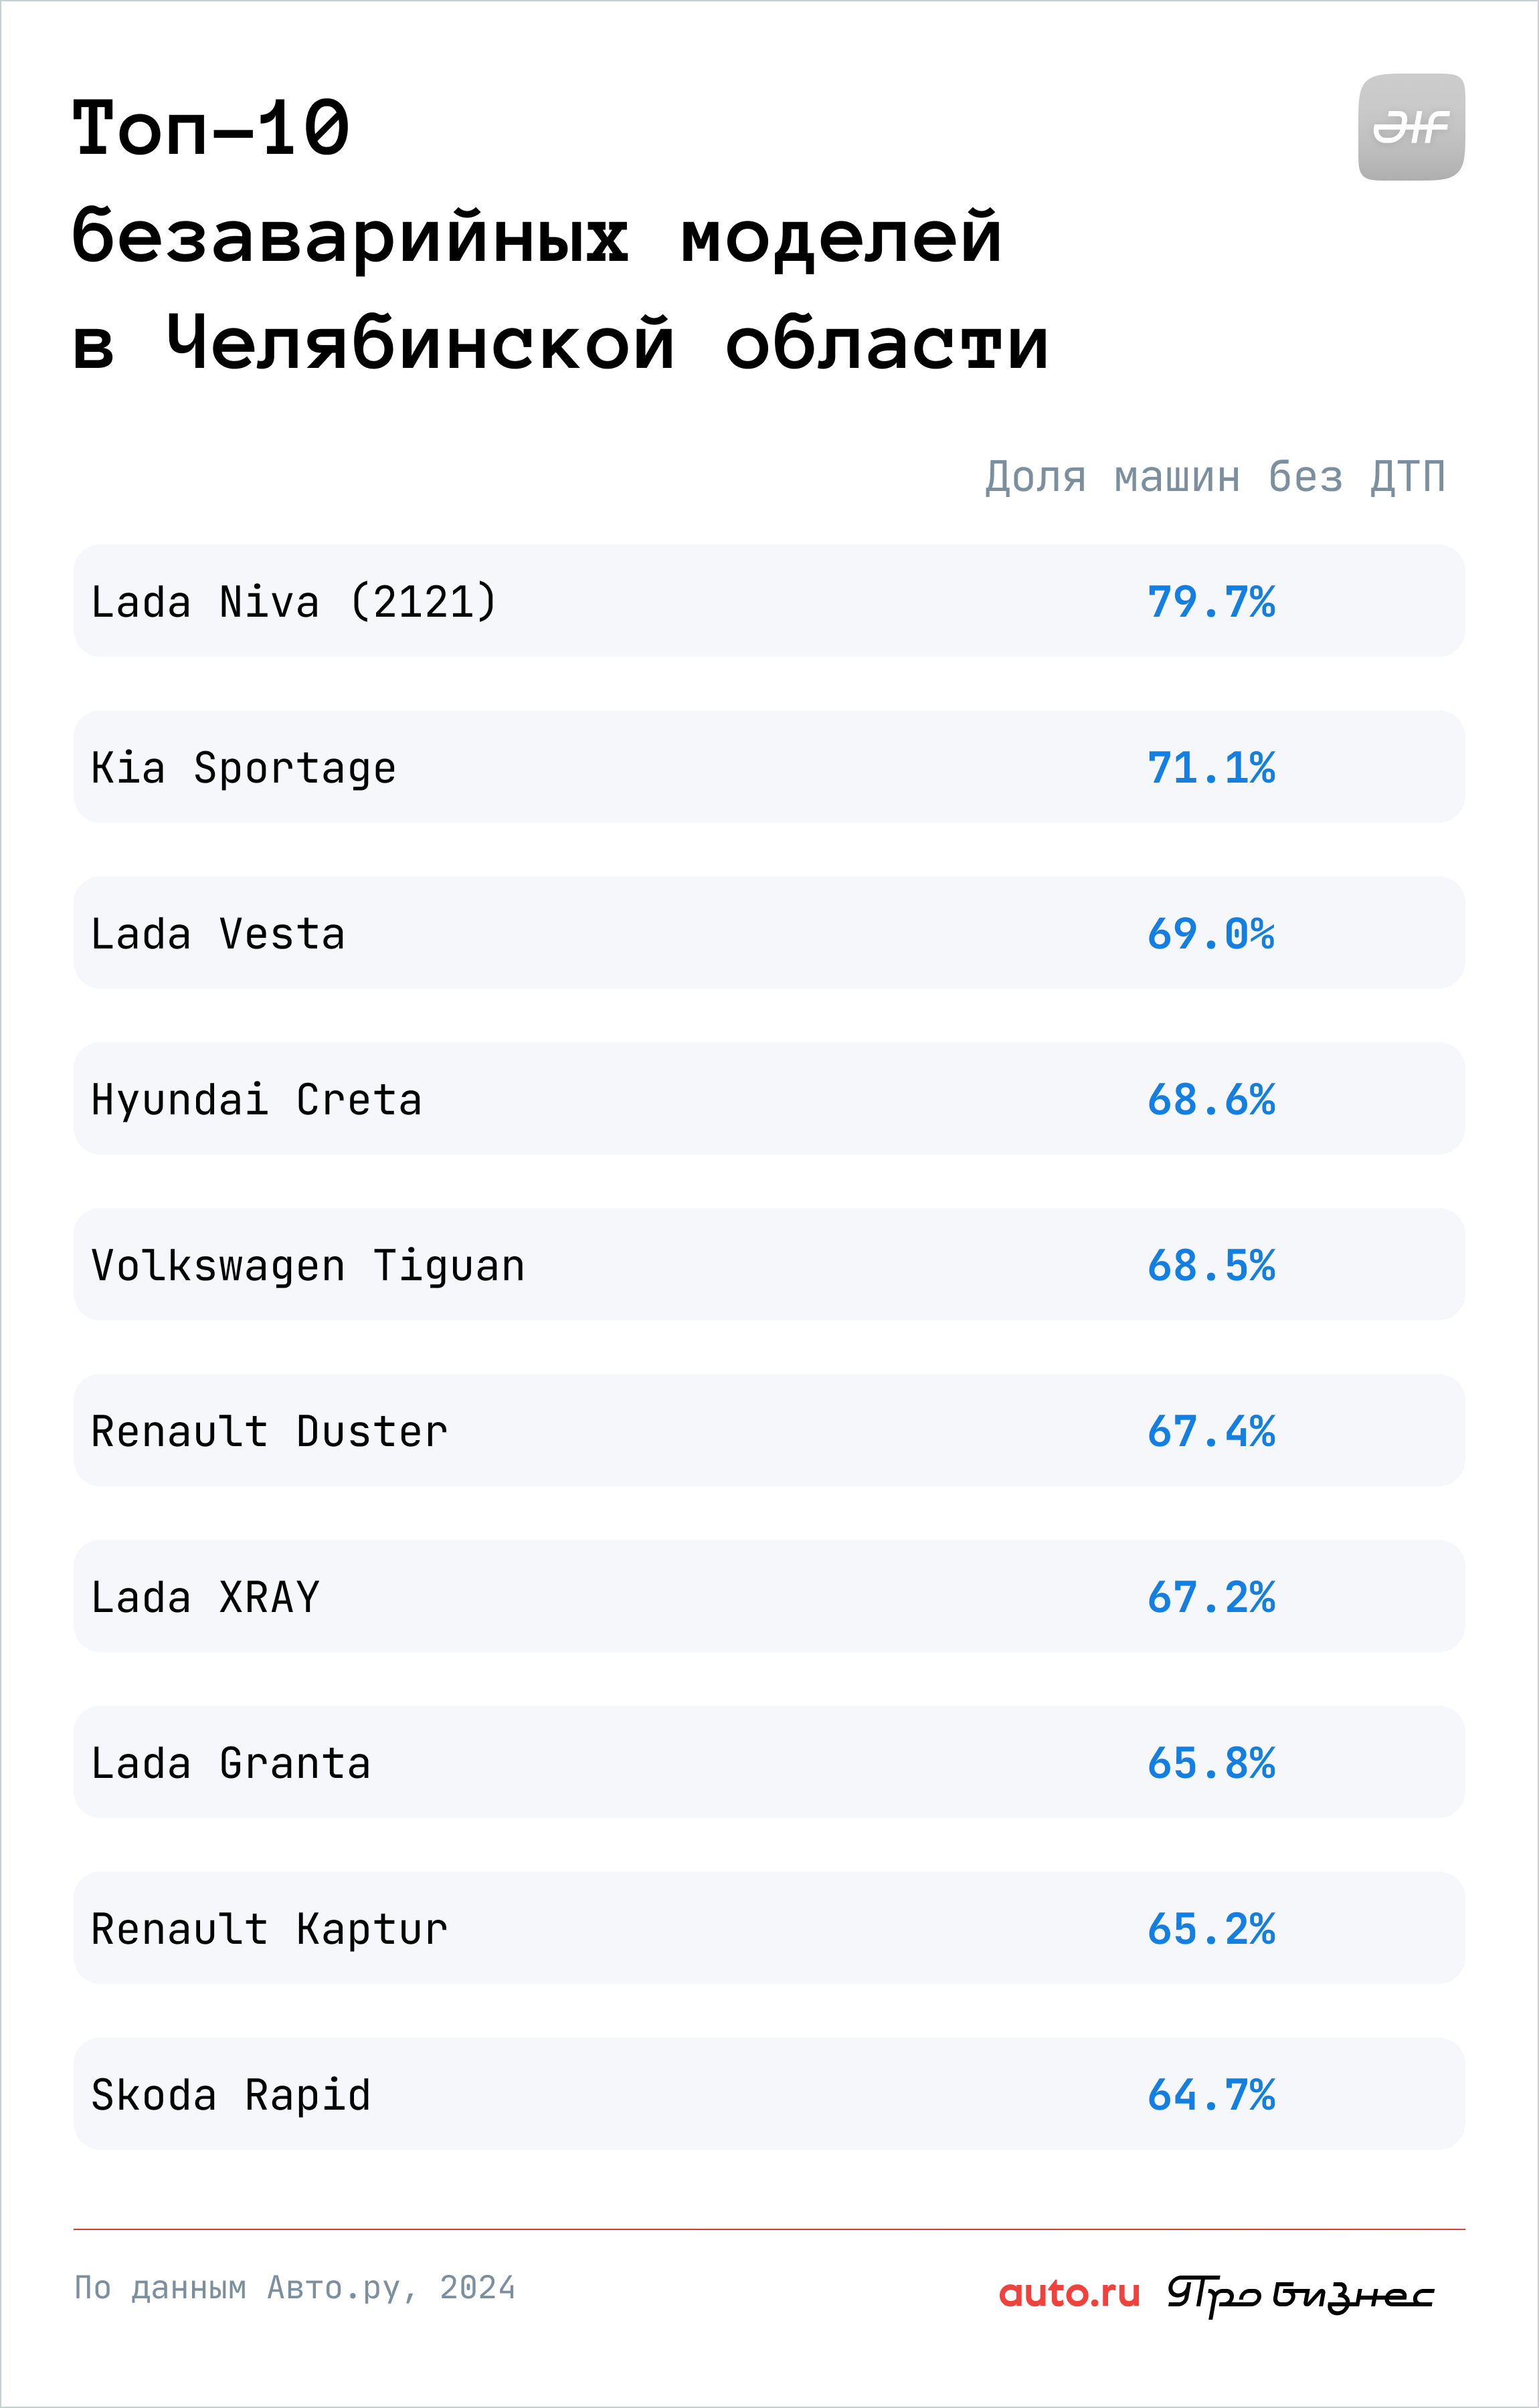Click the Топ-10 heading title
The height and width of the screenshot is (2408, 1539).
[x=211, y=128]
